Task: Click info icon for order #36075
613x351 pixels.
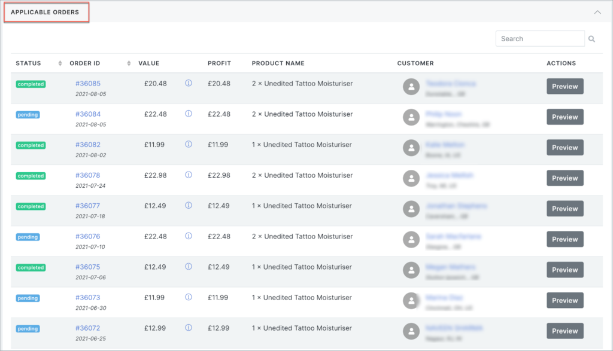Action: pos(189,267)
